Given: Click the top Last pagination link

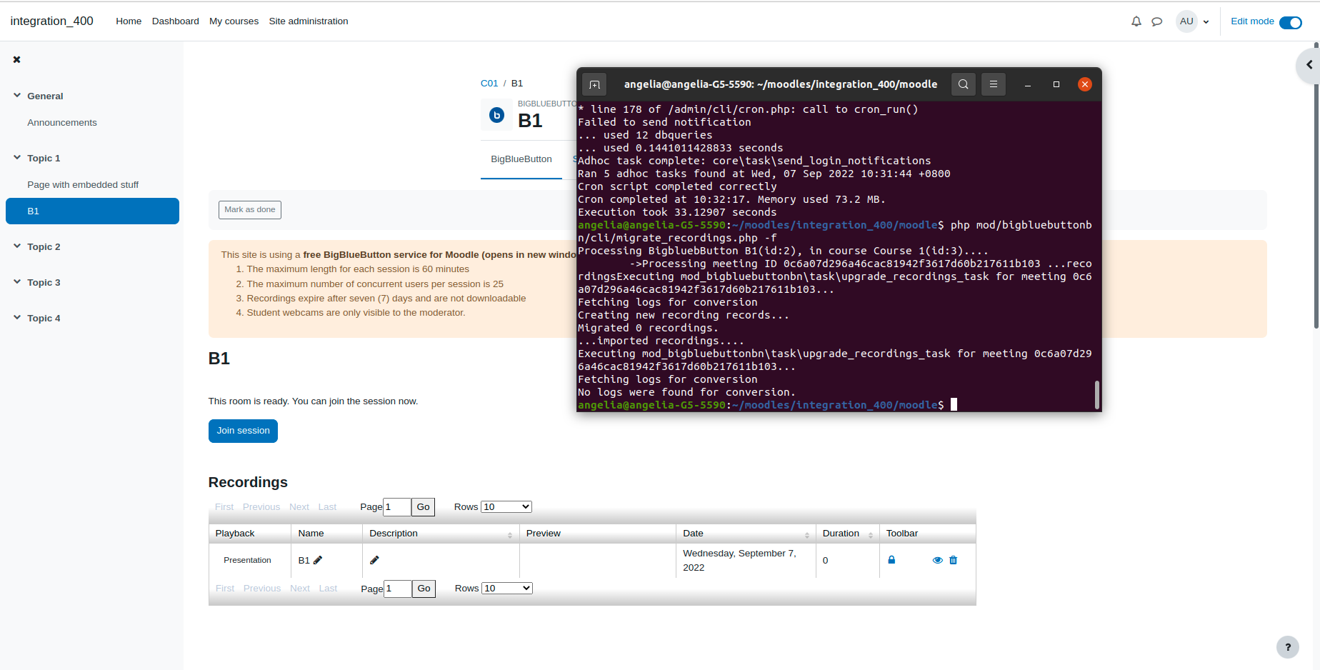Looking at the screenshot, I should coord(327,507).
